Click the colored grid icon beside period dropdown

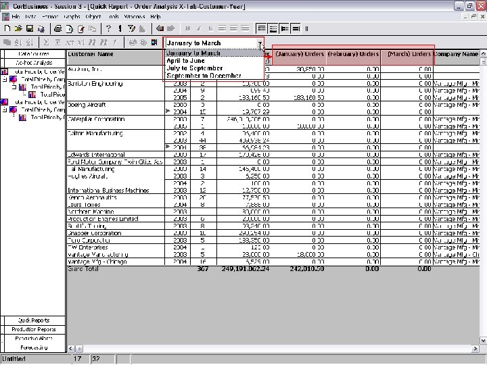pyautogui.click(x=154, y=43)
